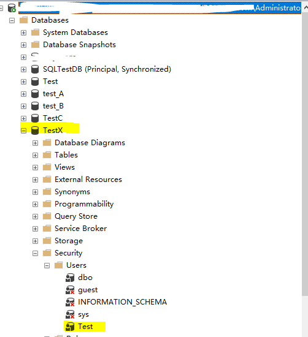Select the TestC database label
This screenshot has height=337, width=308.
53,118
